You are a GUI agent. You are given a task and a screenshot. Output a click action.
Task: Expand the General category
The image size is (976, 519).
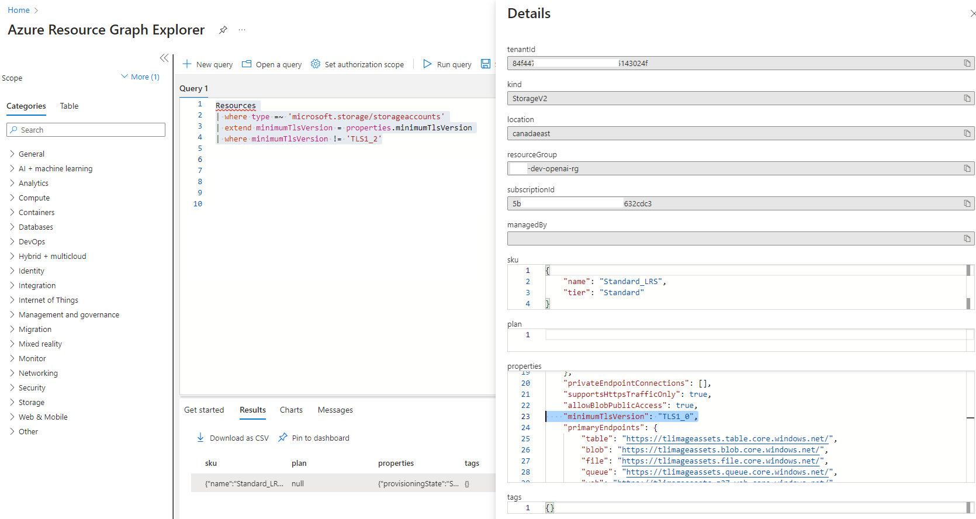[x=12, y=154]
